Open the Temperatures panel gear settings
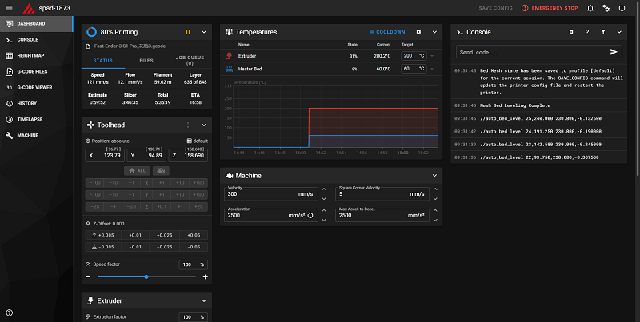 click(418, 32)
